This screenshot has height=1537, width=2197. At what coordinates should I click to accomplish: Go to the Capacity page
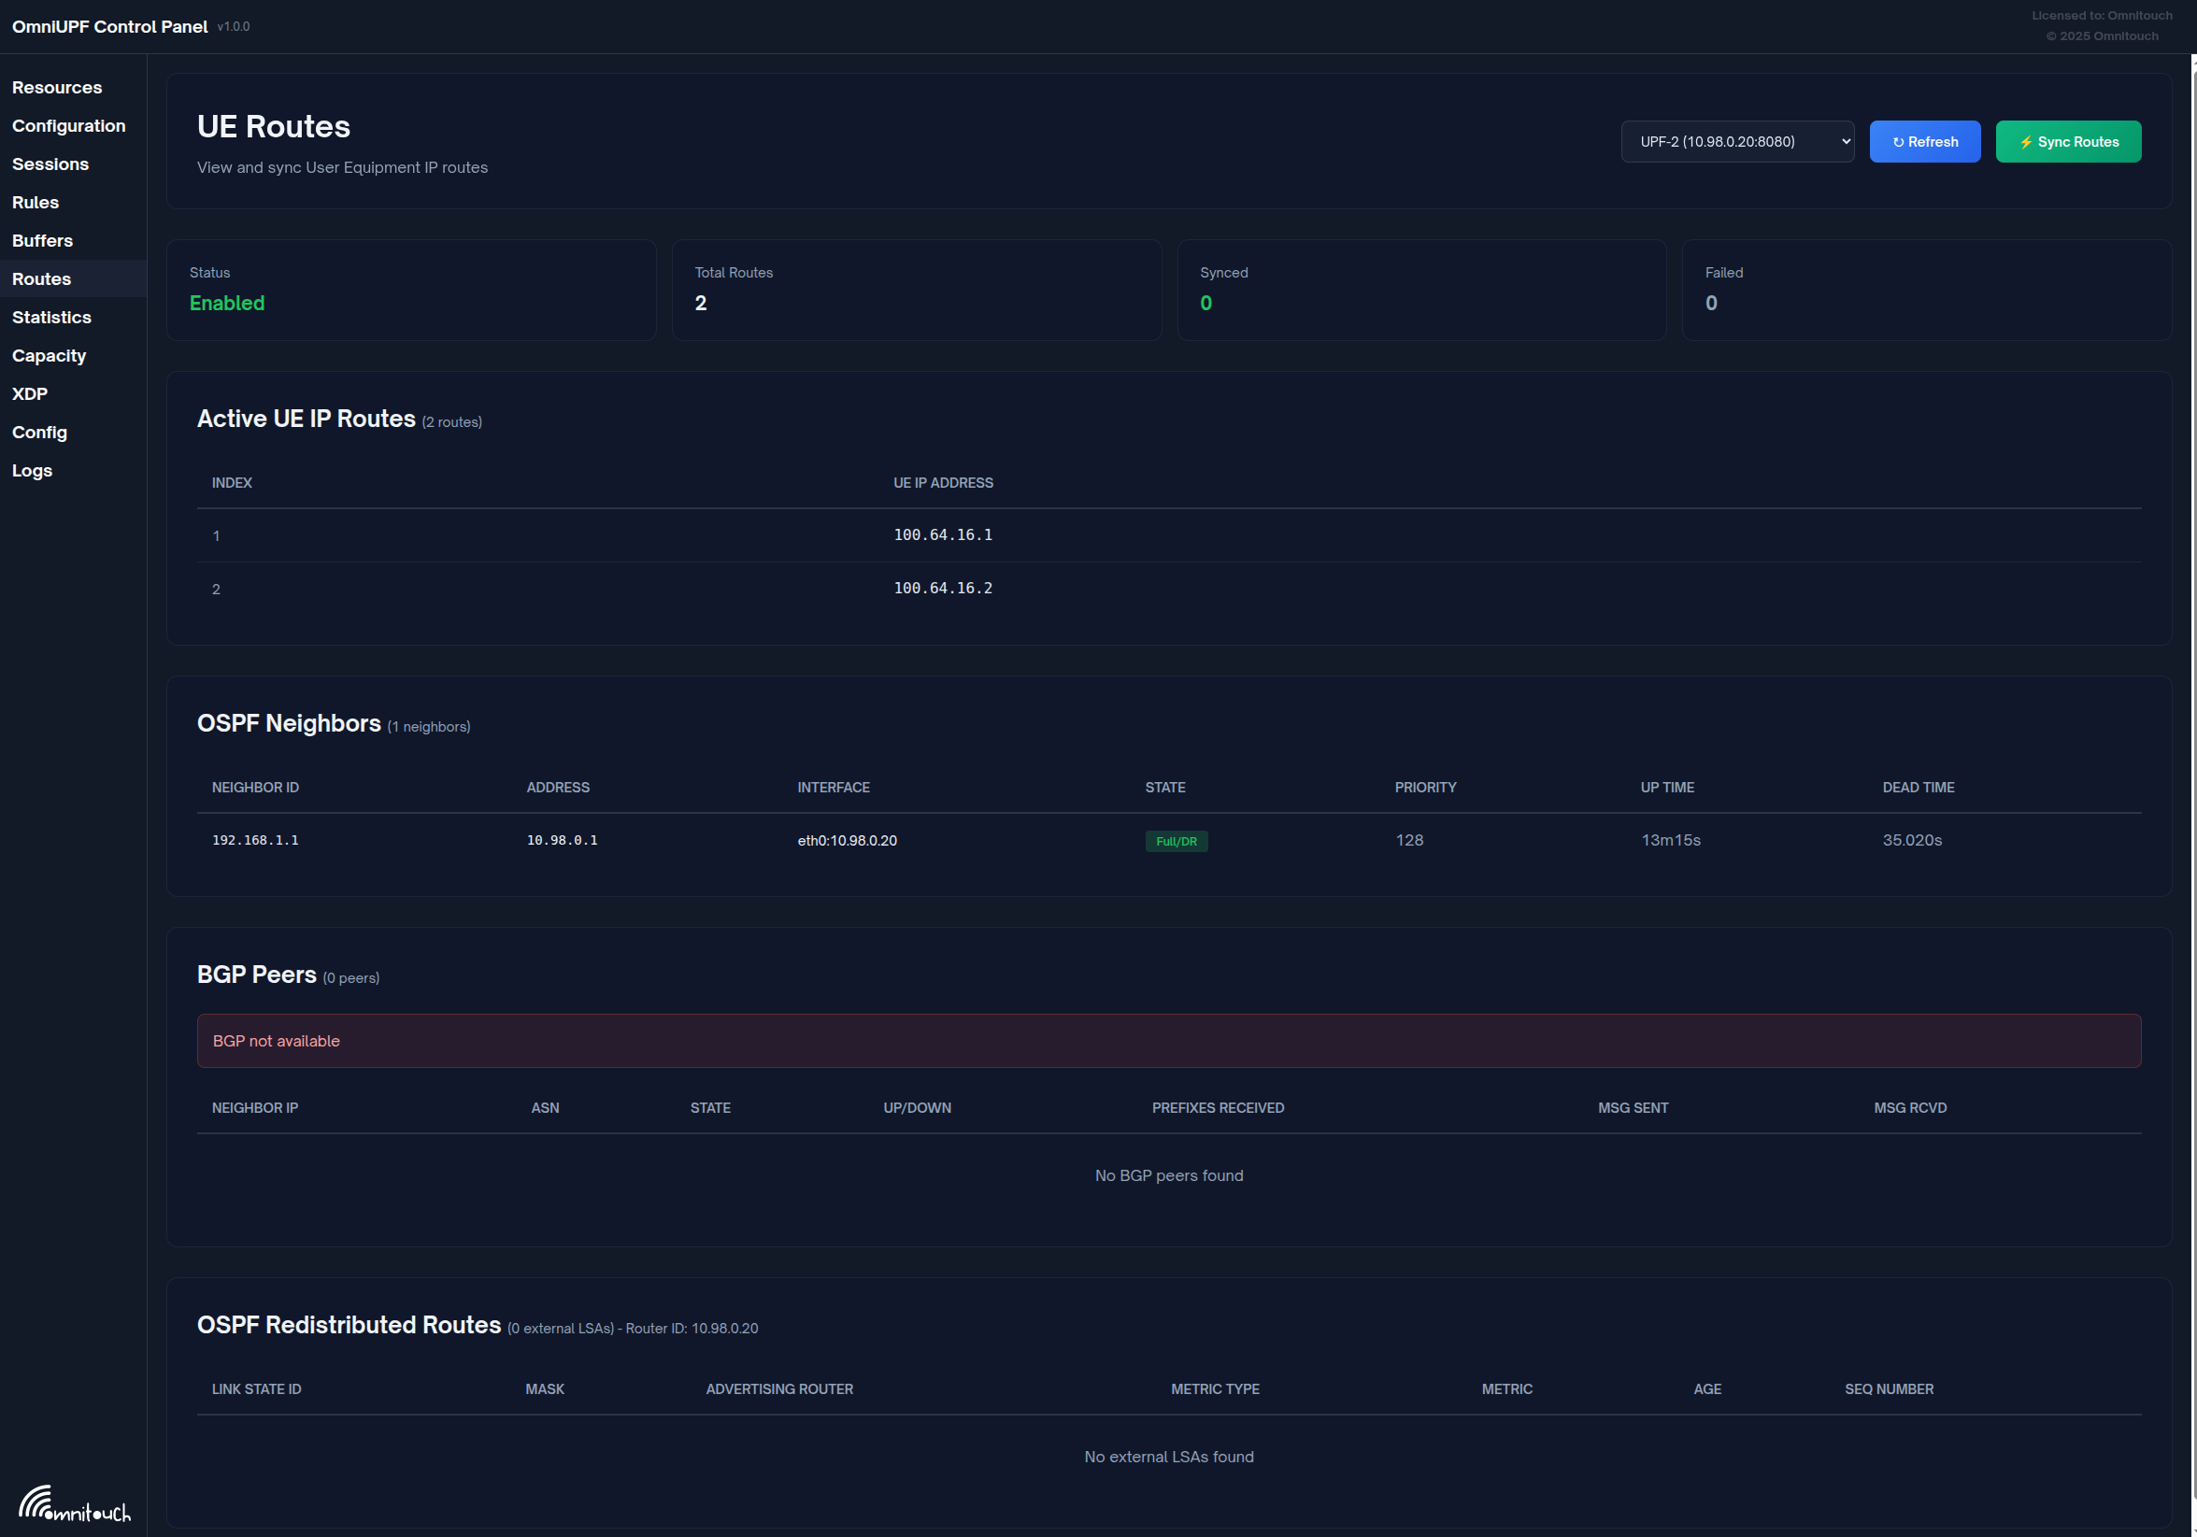coord(49,355)
